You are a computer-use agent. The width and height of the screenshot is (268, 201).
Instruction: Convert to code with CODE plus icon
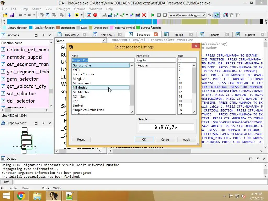click(x=104, y=15)
